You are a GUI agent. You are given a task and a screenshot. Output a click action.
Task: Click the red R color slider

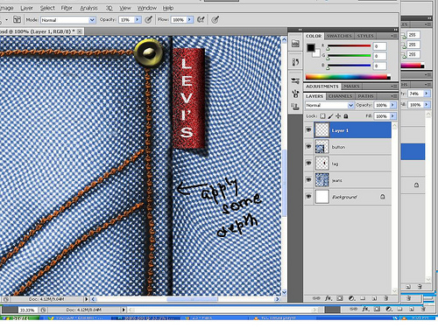(349, 45)
